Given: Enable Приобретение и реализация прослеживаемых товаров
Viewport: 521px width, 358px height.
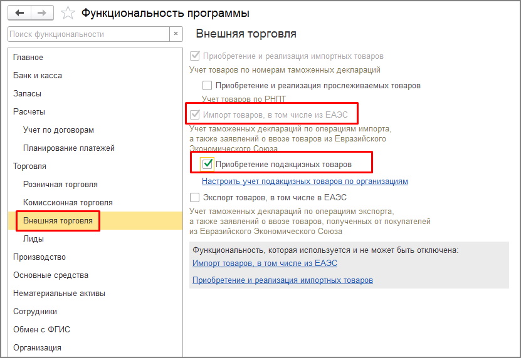Looking at the screenshot, I should (207, 85).
